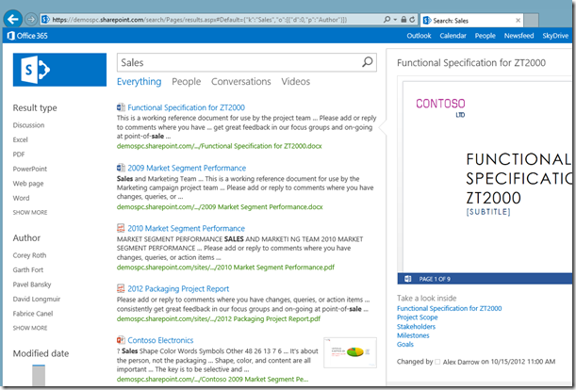Filter results by Excel type
The width and height of the screenshot is (576, 390).
(20, 140)
